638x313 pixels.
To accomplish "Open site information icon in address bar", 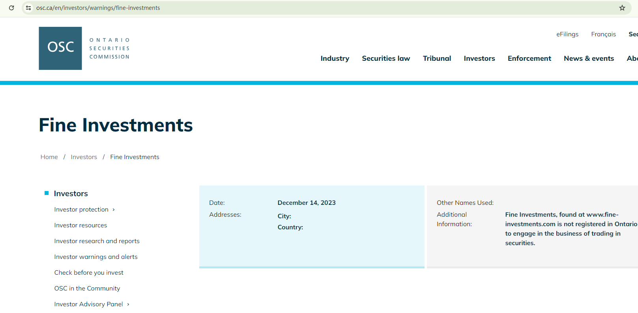I will 28,8.
